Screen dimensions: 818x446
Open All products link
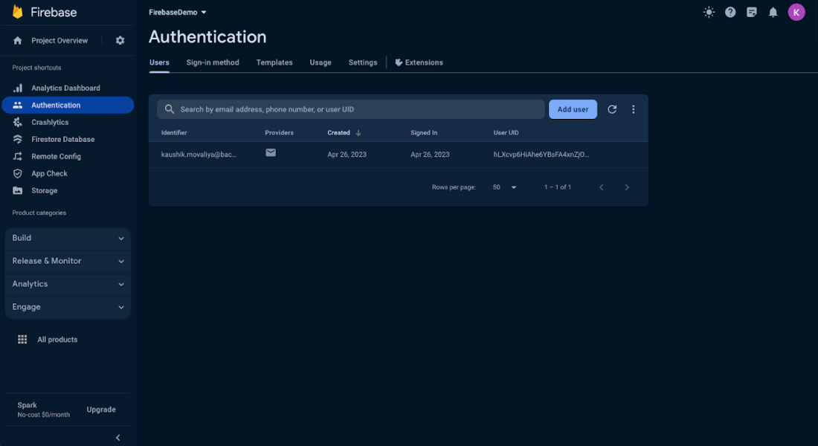[x=57, y=340]
